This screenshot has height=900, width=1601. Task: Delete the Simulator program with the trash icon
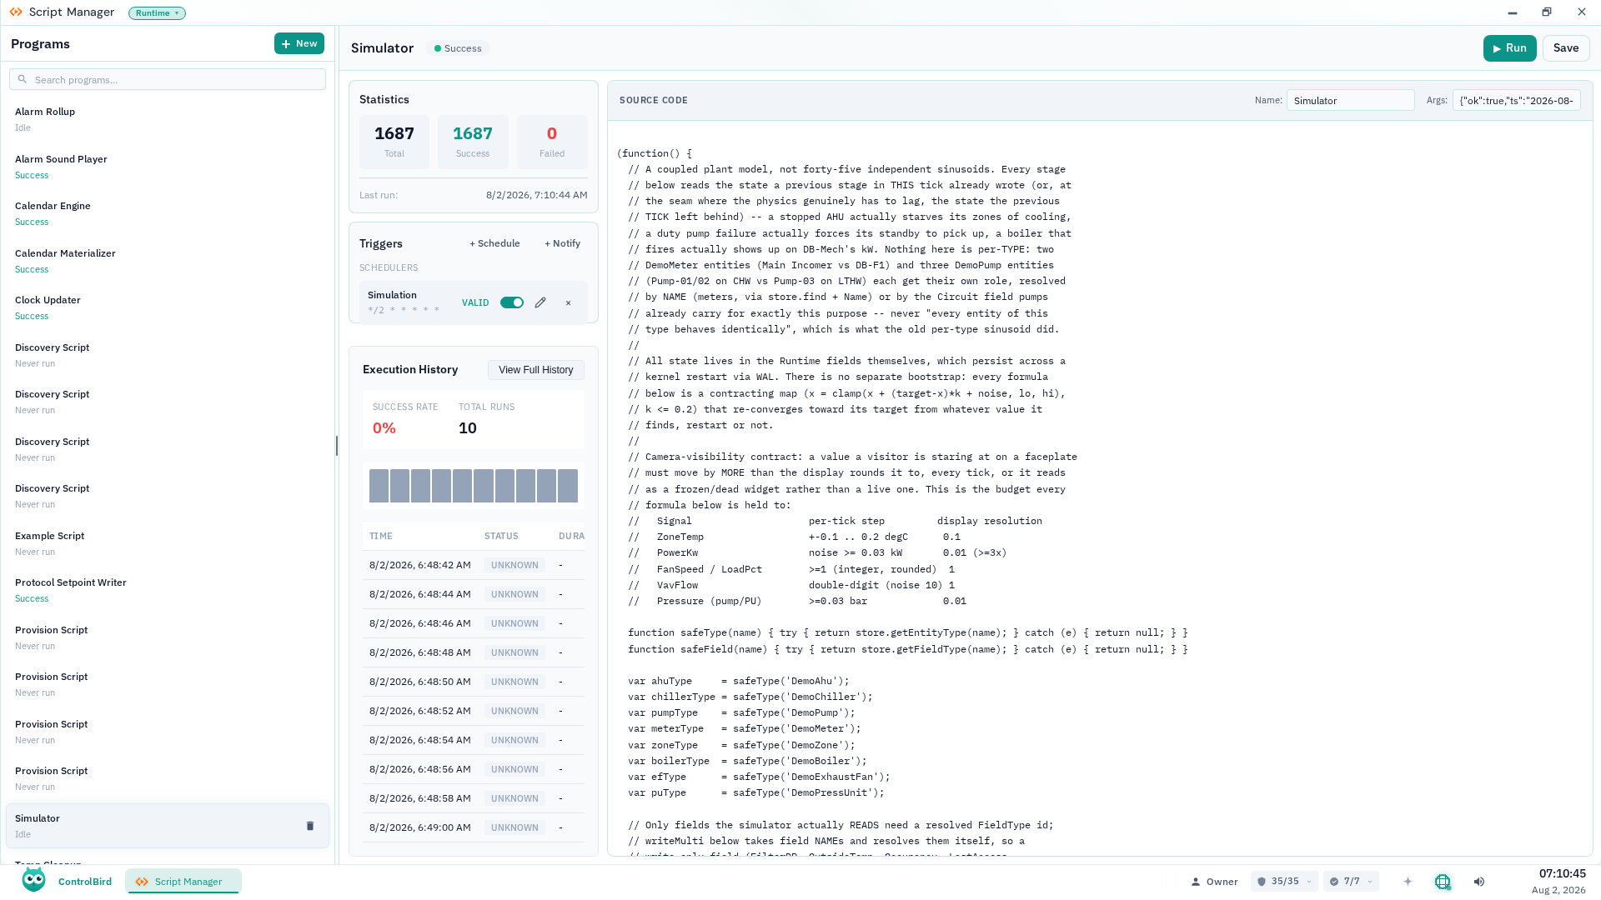(x=310, y=826)
